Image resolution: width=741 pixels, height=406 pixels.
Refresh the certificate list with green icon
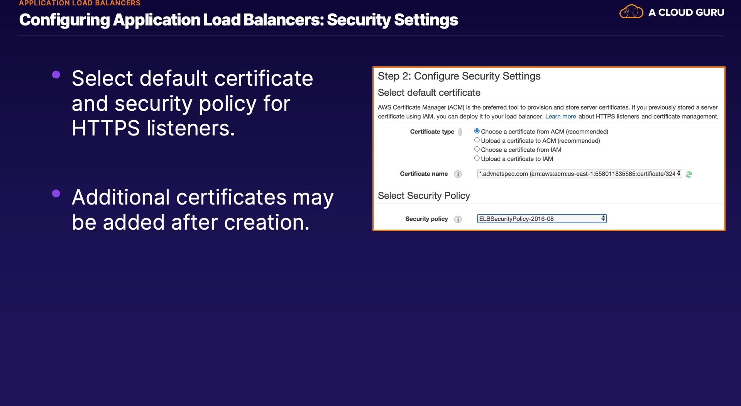[689, 174]
